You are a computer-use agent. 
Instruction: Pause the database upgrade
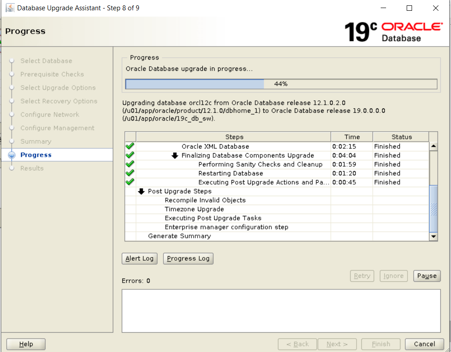pyautogui.click(x=426, y=276)
